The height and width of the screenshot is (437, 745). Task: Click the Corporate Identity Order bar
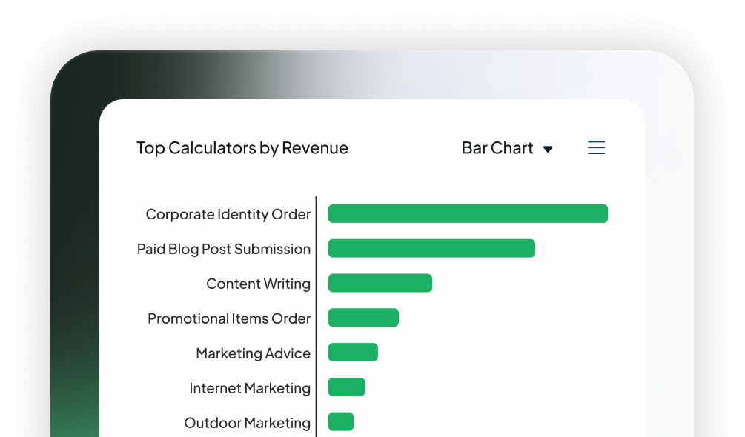pyautogui.click(x=468, y=214)
